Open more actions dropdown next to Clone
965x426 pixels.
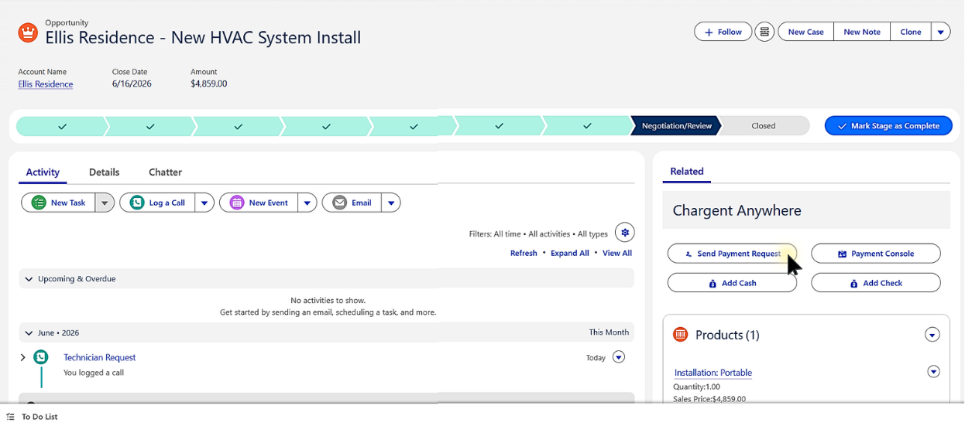click(940, 32)
